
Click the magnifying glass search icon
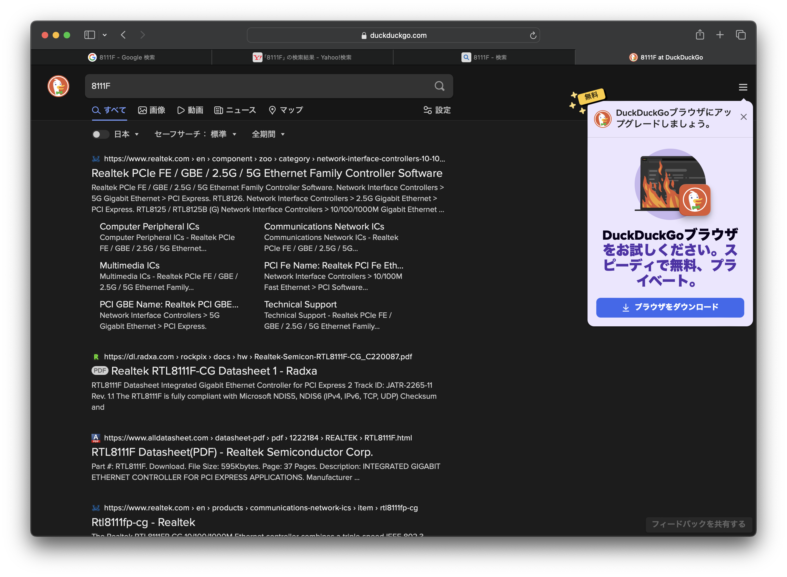[x=439, y=86]
